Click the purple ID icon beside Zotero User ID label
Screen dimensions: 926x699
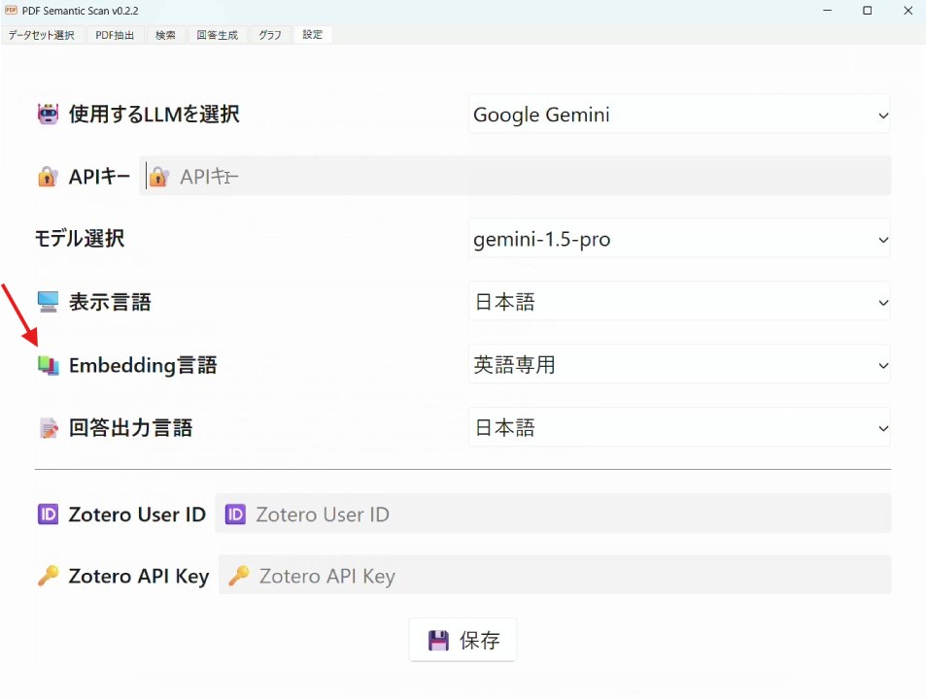(x=48, y=515)
